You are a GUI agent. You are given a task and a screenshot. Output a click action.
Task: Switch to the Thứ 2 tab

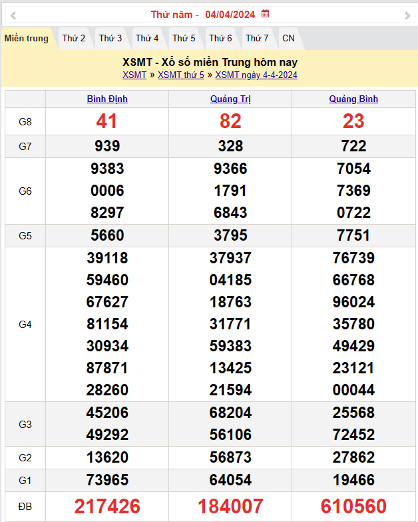point(74,39)
